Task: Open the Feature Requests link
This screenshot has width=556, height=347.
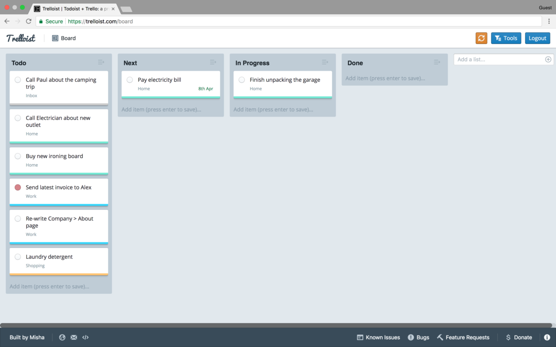Action: coord(463,337)
